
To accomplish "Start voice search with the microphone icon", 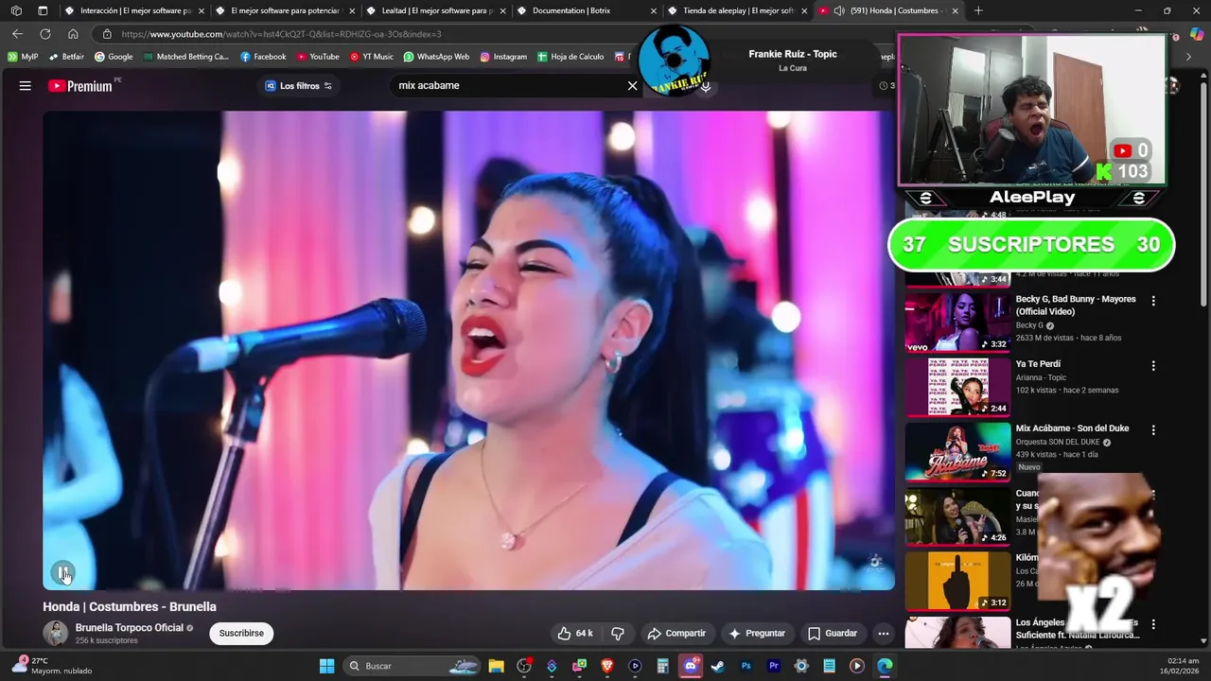I will tap(705, 86).
